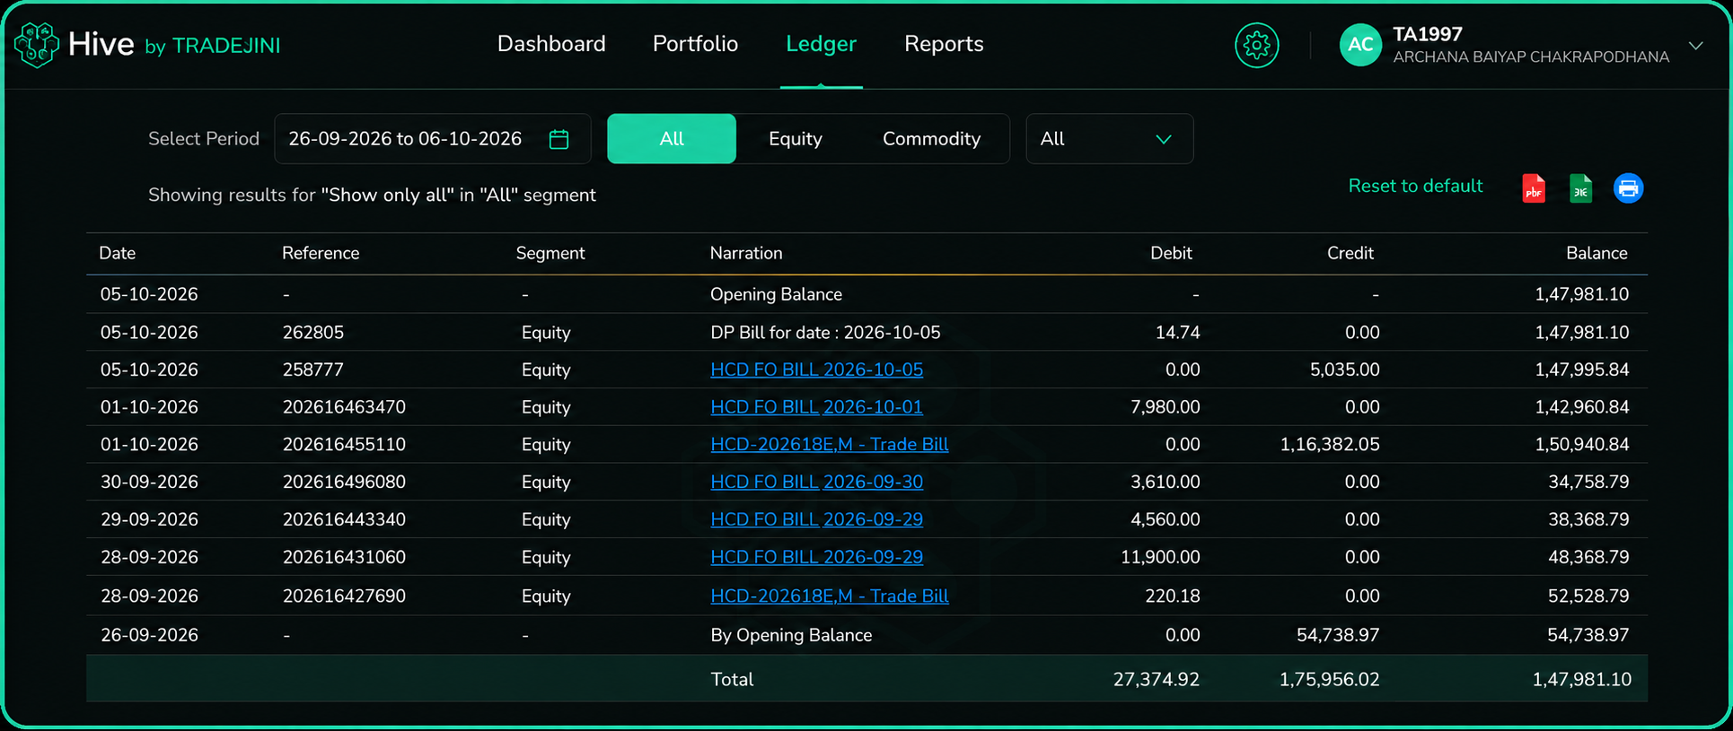Click the Date column header

118,254
